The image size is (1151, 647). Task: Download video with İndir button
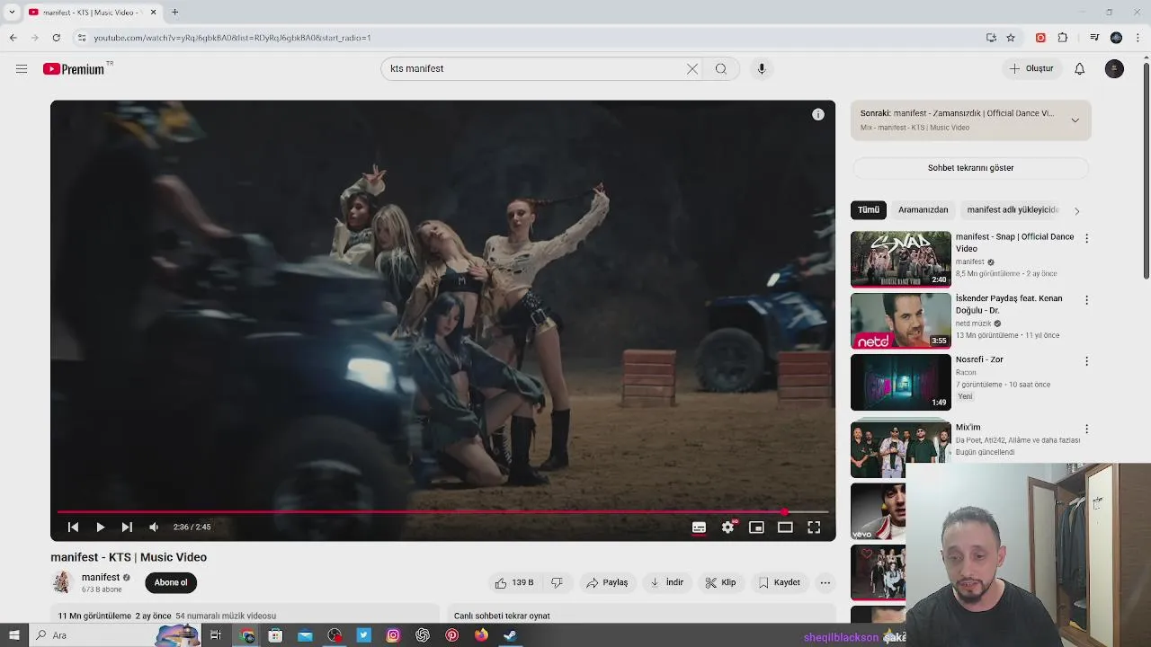coord(666,582)
